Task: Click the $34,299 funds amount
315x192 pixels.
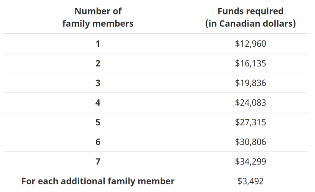Action: tap(250, 161)
